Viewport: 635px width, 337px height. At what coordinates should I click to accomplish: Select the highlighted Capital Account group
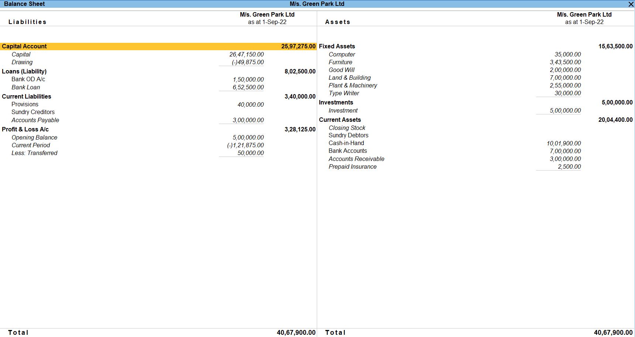pyautogui.click(x=24, y=47)
